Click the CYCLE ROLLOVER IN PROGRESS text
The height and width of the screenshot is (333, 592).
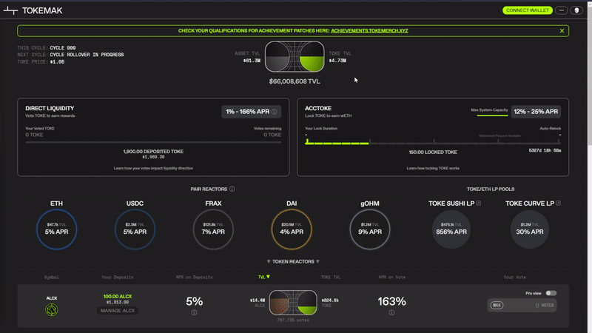pyautogui.click(x=87, y=55)
